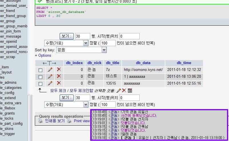Edit the row titled 13515
This screenshot has height=141, width=229.
click(x=50, y=83)
